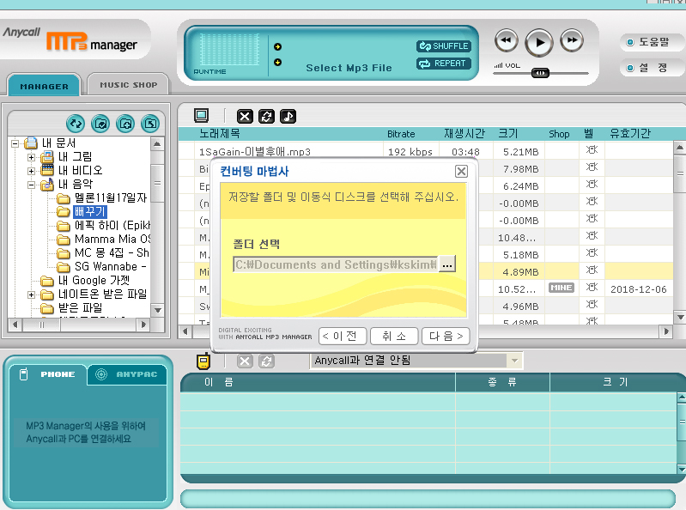Sort by Bitrate column header
The height and width of the screenshot is (510, 686).
(401, 134)
